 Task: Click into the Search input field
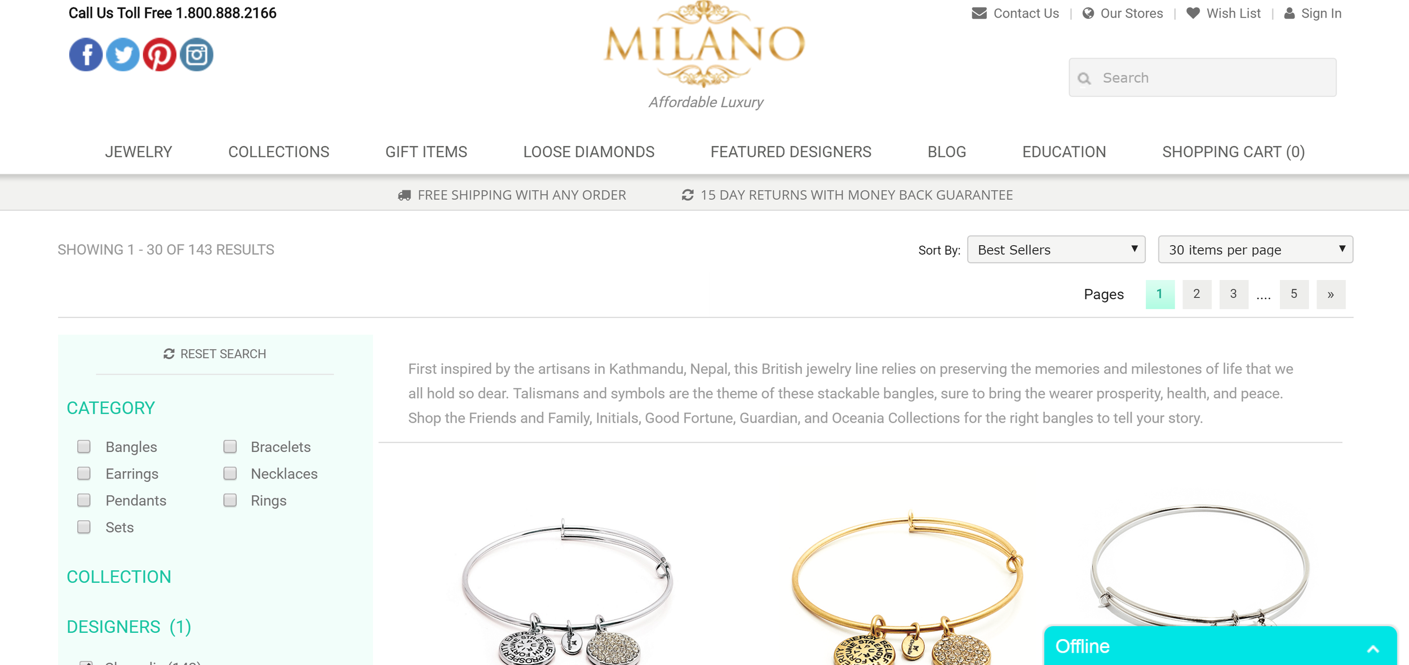point(1202,78)
